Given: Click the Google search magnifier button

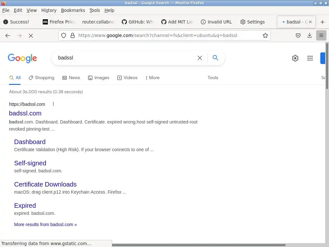Looking at the screenshot, I should point(215,58).
